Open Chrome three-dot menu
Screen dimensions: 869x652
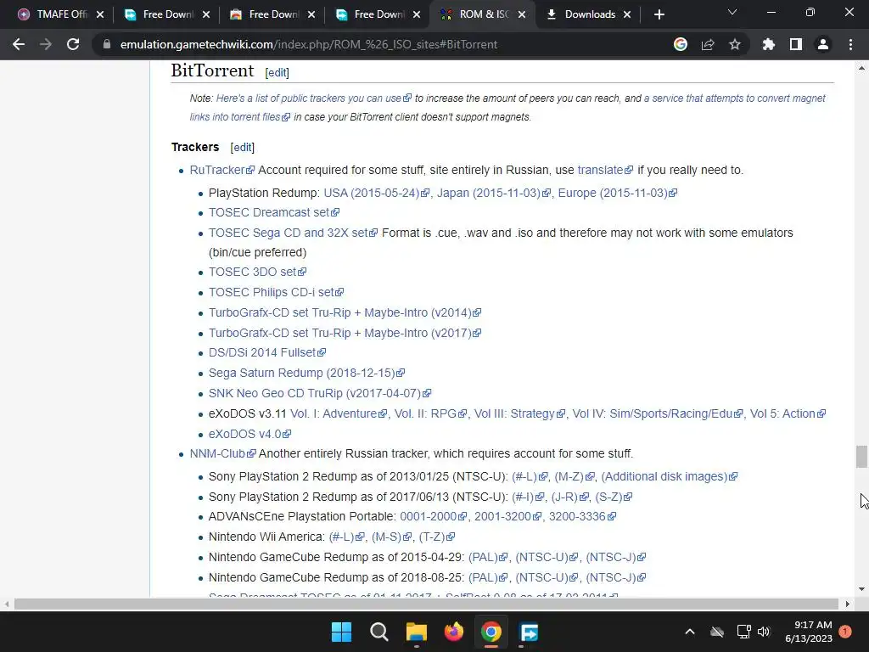coord(850,44)
